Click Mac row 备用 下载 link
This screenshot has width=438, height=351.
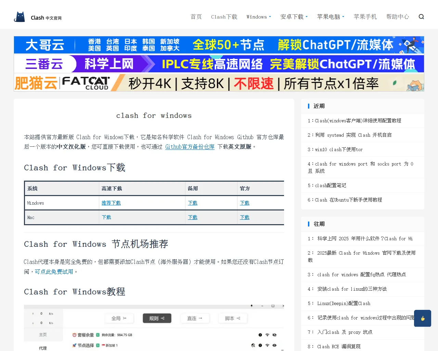point(193,217)
